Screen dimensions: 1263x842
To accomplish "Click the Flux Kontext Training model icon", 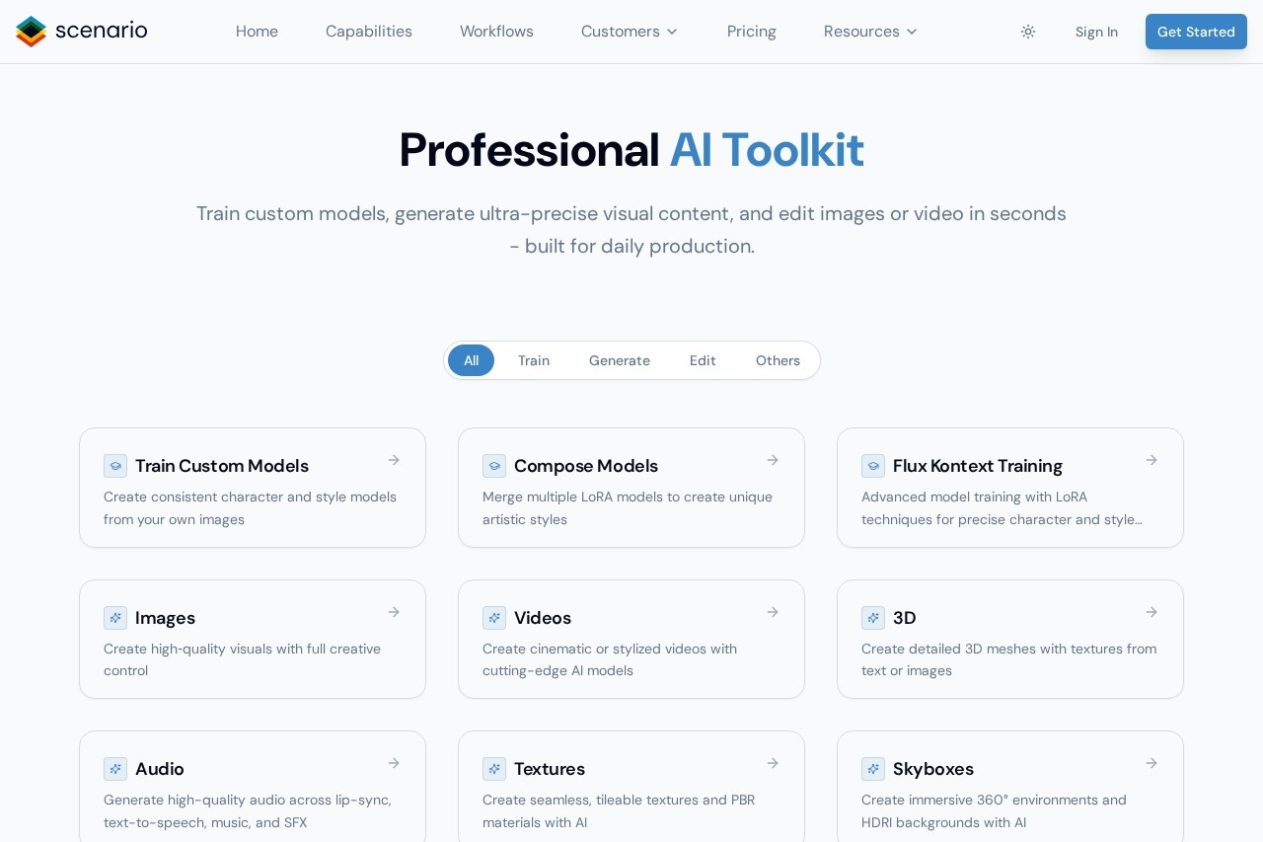I will point(873,466).
